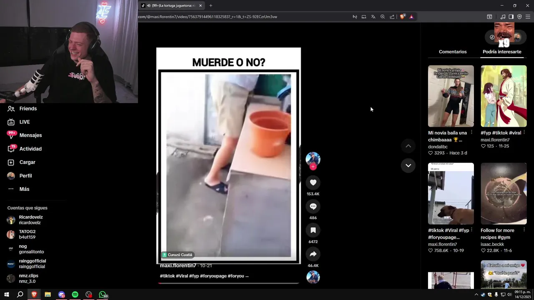Image resolution: width=534 pixels, height=300 pixels.
Task: Switch to Podría interesarte tab
Action: tap(502, 52)
